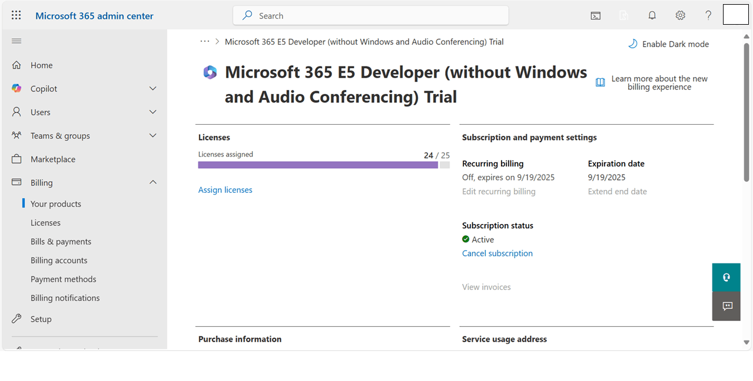
Task: Open the settings gear
Action: [x=681, y=16]
